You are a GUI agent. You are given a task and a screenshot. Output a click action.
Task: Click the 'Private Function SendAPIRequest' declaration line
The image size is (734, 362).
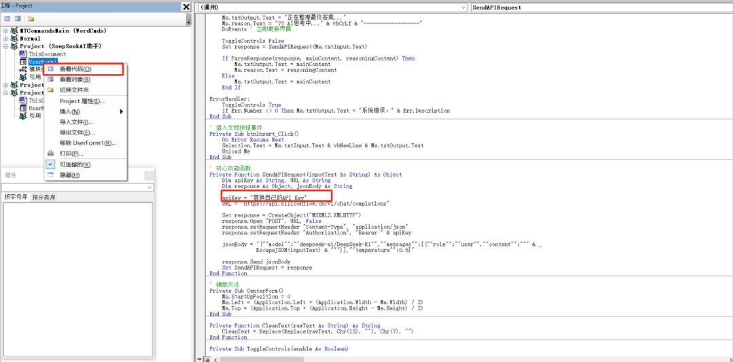[306, 175]
